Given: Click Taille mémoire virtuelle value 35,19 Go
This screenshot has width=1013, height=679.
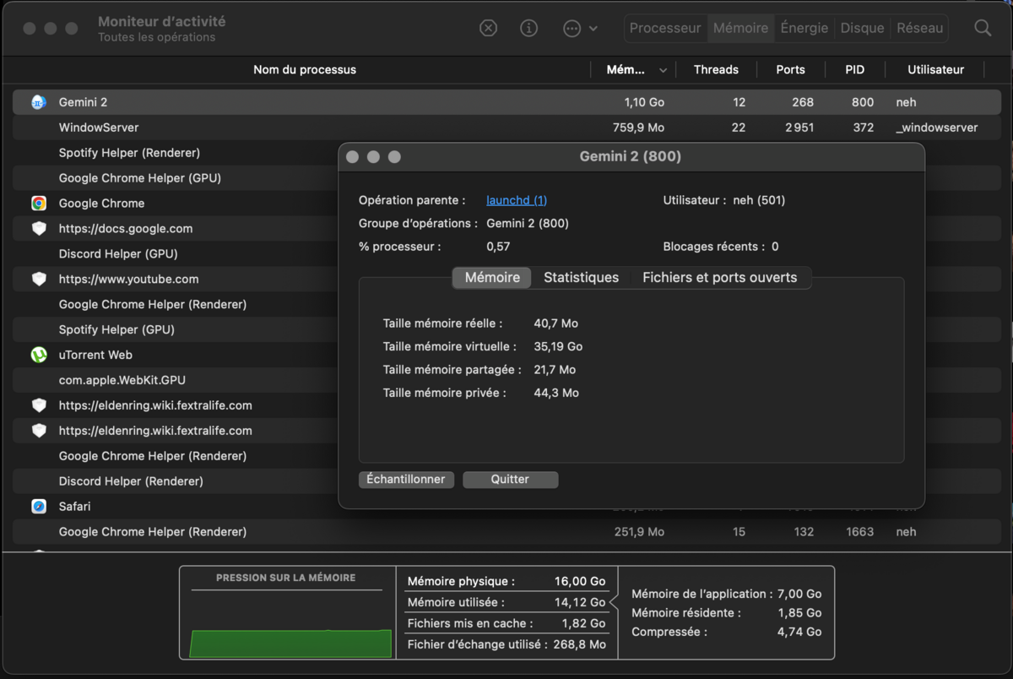Looking at the screenshot, I should [x=558, y=346].
